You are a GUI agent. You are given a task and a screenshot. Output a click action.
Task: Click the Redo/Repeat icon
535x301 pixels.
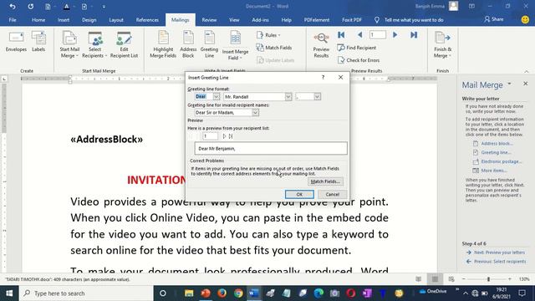pyautogui.click(x=30, y=7)
